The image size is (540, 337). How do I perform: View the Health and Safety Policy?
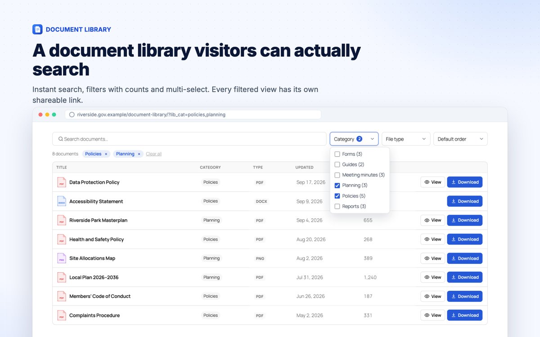[433, 239]
